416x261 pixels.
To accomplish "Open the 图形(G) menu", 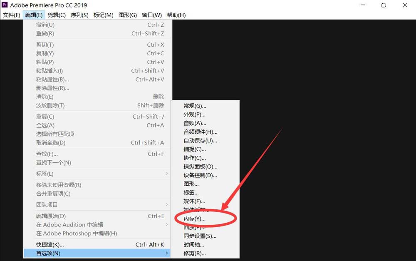I will click(128, 15).
